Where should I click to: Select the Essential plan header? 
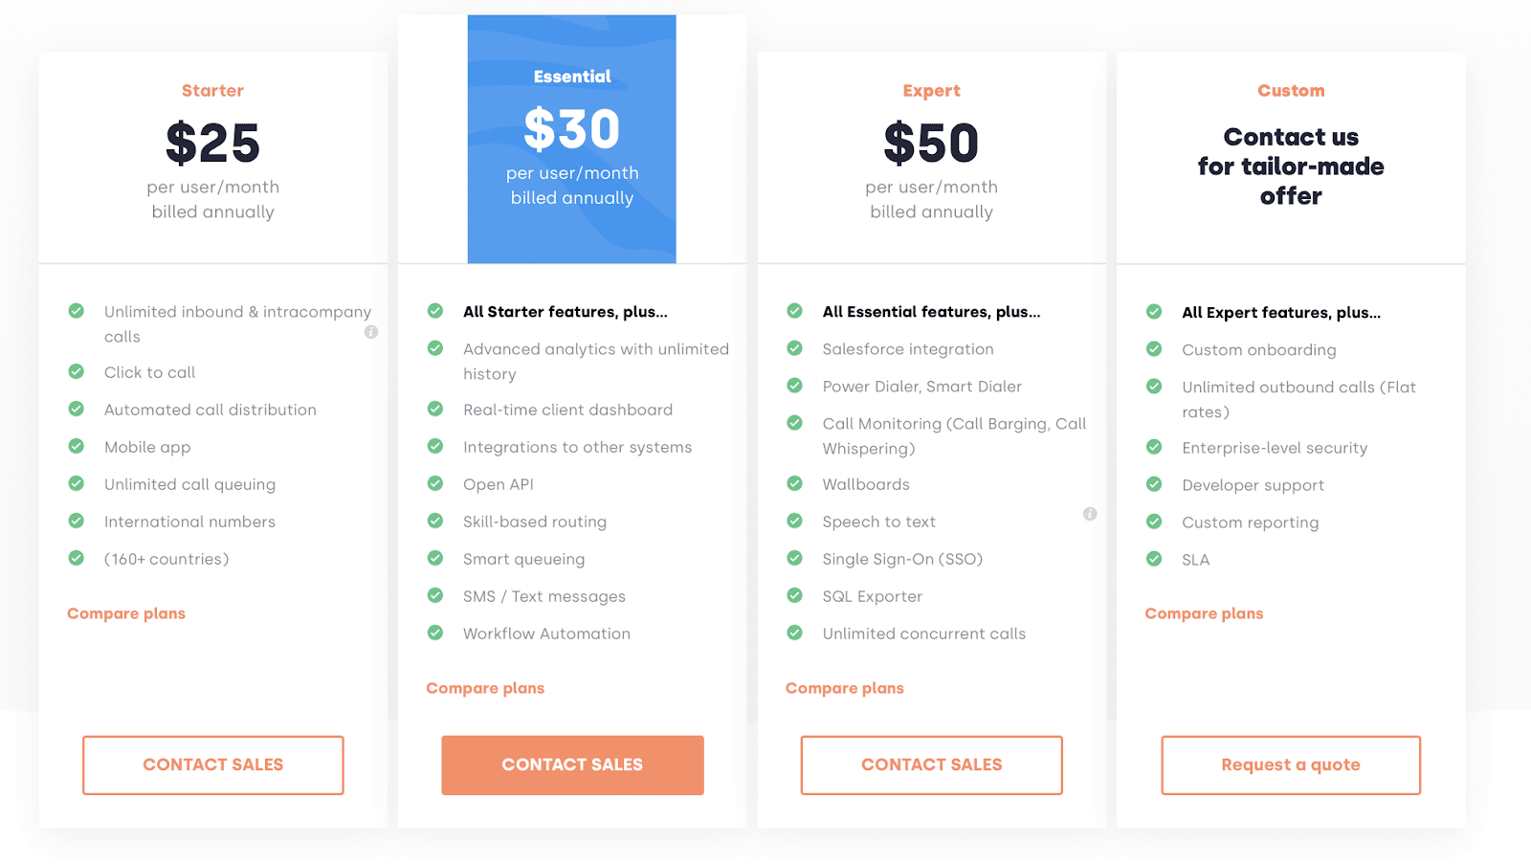point(571,76)
